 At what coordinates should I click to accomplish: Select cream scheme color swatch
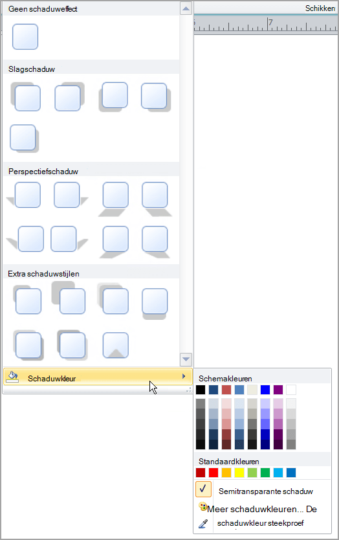coord(252,390)
